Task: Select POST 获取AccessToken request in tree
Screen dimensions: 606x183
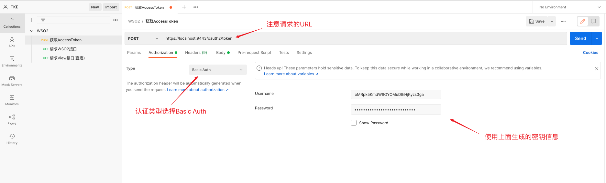Action: [73, 40]
